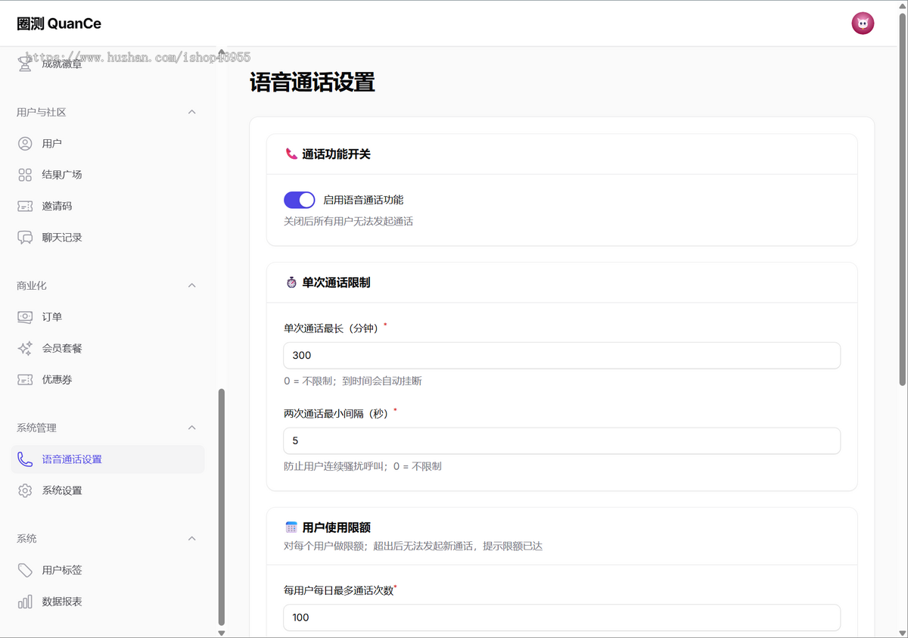Click the 系统设置 gear icon
Image resolution: width=908 pixels, height=638 pixels.
pos(25,490)
